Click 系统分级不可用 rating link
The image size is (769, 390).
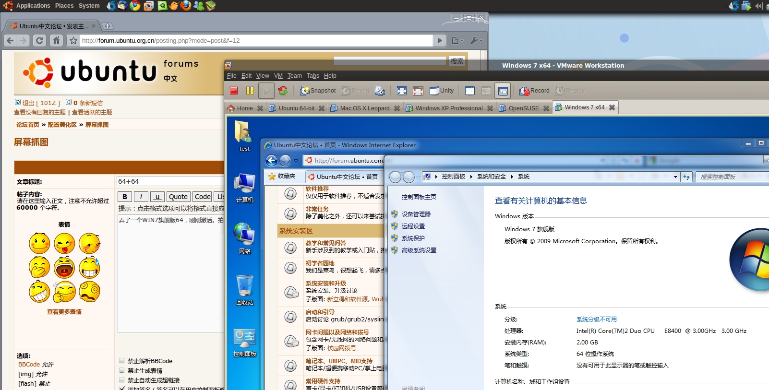(597, 319)
